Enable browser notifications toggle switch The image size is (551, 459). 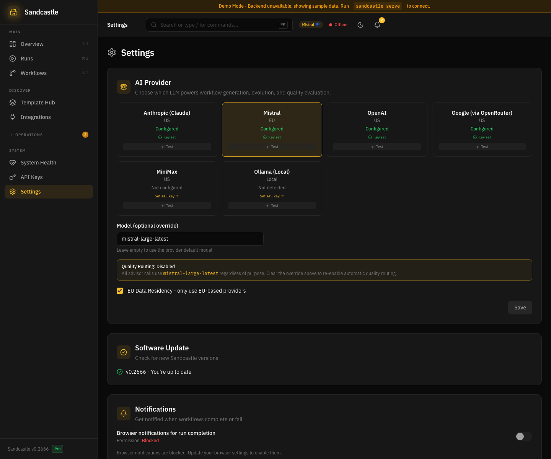pyautogui.click(x=524, y=436)
